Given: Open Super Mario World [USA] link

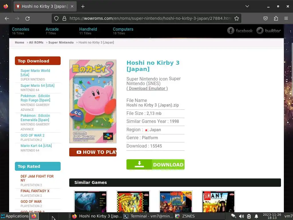Looking at the screenshot, I should (35, 73).
